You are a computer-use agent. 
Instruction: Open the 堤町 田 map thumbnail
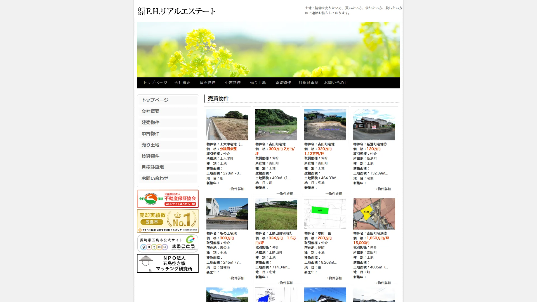click(x=325, y=214)
